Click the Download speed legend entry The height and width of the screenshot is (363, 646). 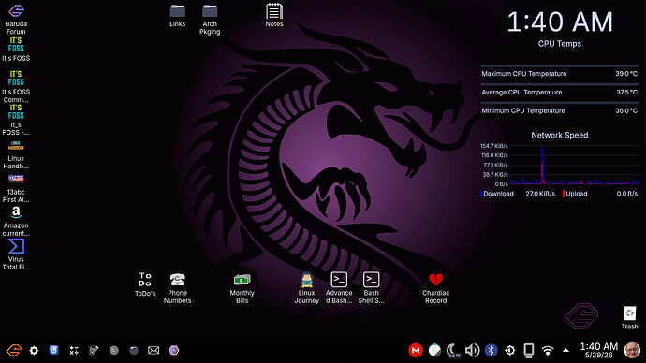[x=518, y=194]
